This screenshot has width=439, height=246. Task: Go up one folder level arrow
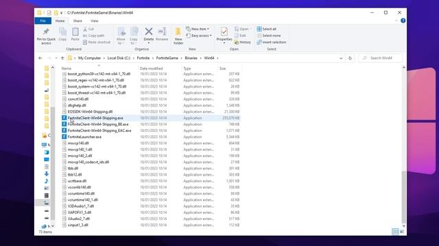62,58
